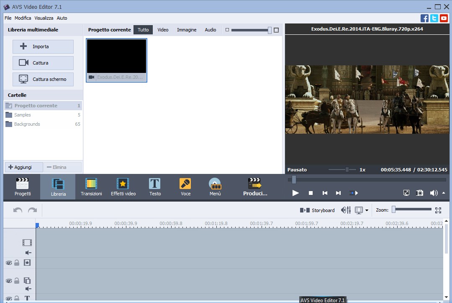The image size is (452, 303).
Task: Mute the video overlay track audio
Action: [28, 289]
